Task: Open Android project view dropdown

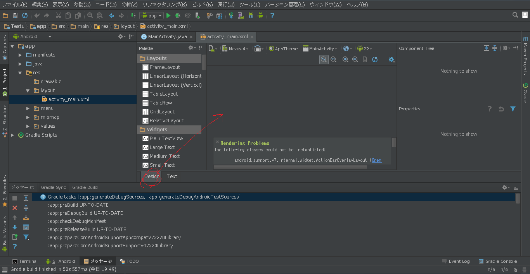Action: pos(33,36)
